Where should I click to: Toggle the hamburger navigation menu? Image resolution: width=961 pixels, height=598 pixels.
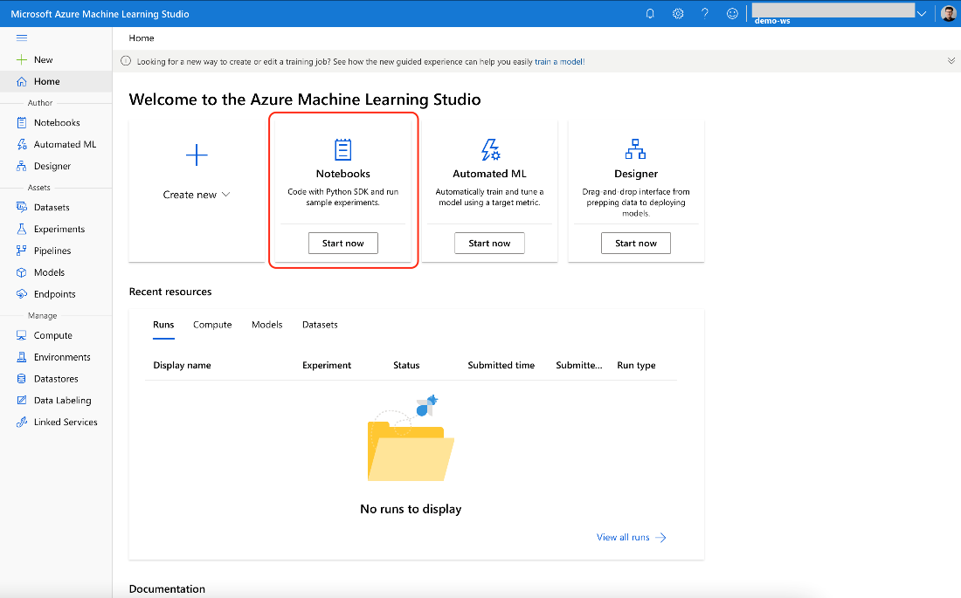22,38
